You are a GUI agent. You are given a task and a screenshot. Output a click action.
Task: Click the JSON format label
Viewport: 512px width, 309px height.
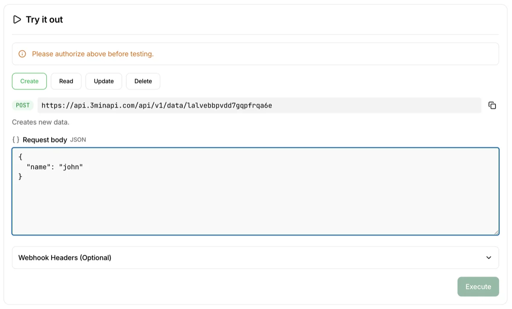pos(78,140)
